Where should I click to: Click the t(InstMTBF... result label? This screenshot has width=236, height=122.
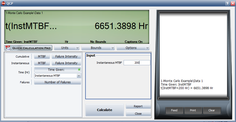coord(31,26)
